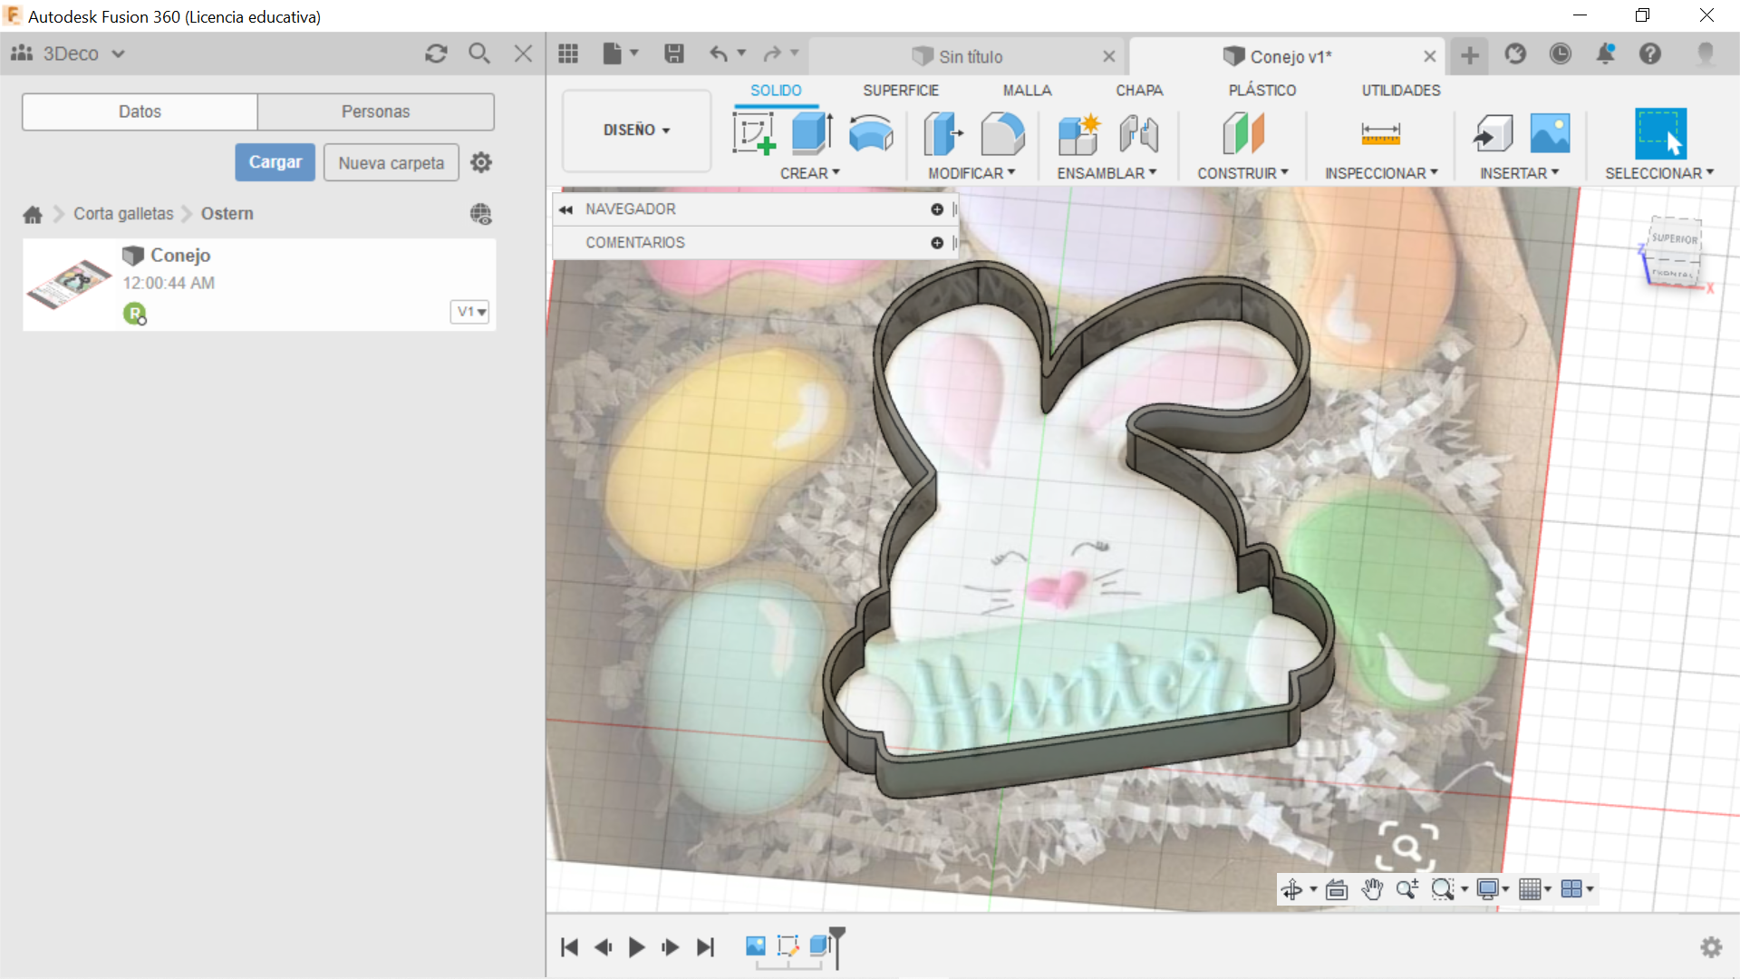Add a new design tab
This screenshot has width=1740, height=979.
coord(1469,55)
